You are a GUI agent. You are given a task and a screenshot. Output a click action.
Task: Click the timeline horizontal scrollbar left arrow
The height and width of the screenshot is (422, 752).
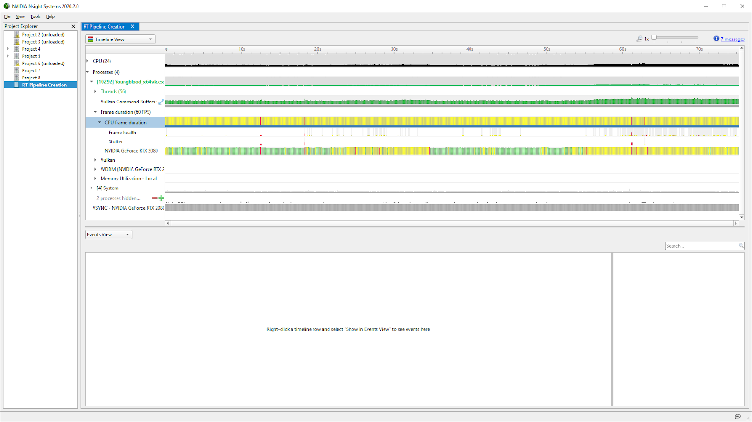click(x=168, y=223)
